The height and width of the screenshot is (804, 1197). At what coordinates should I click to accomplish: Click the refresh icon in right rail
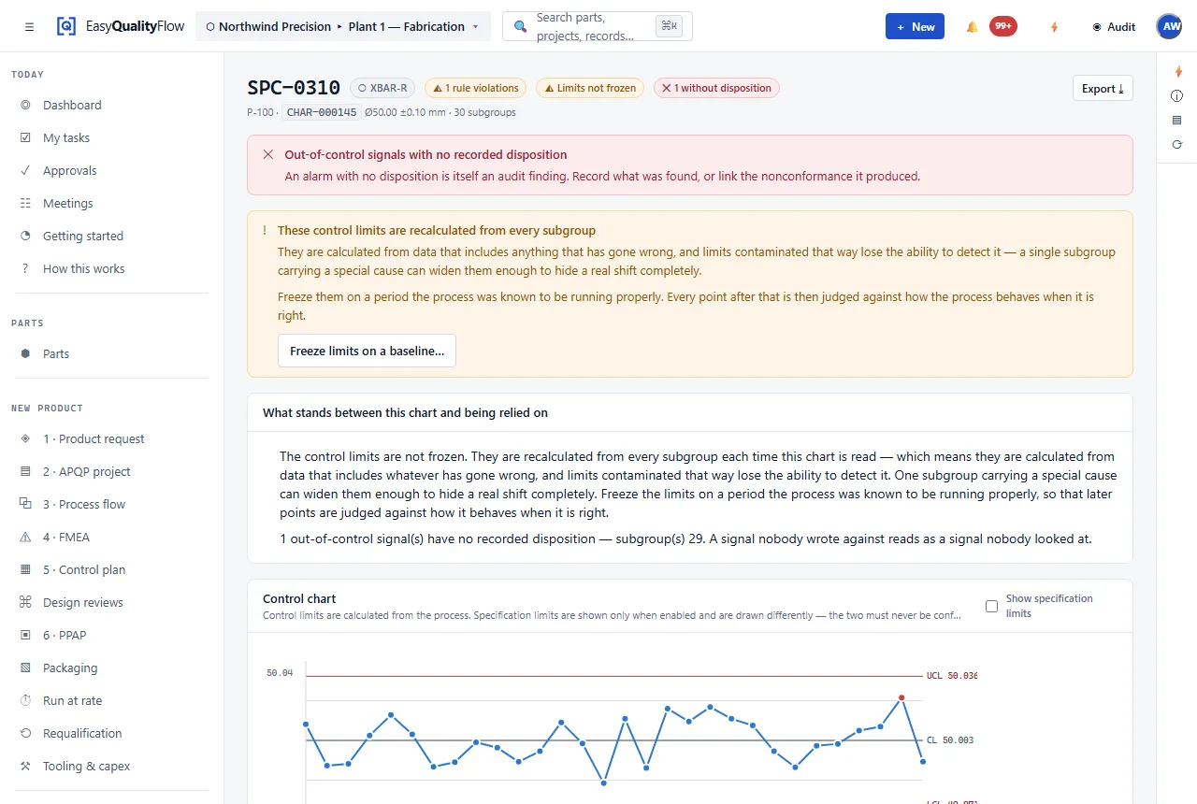[x=1177, y=144]
